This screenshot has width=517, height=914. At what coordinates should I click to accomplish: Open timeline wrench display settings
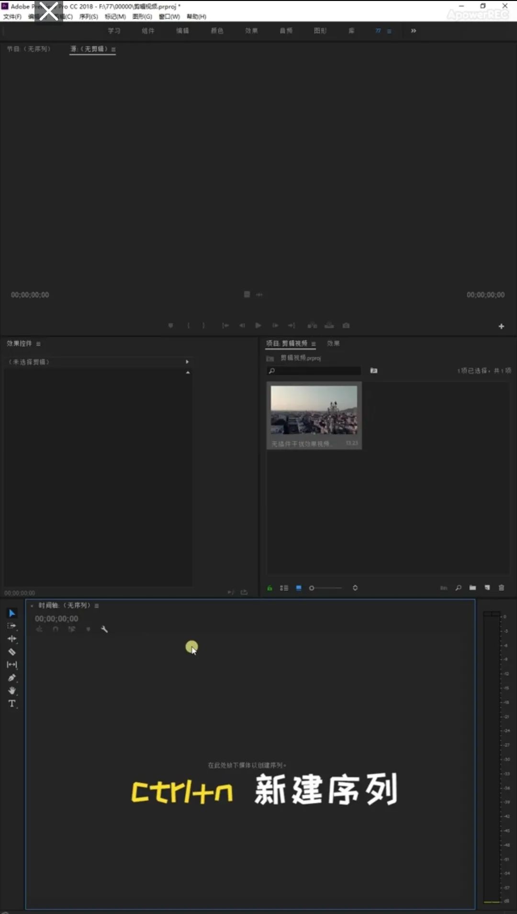[104, 629]
